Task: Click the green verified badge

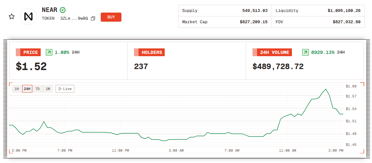Action: (63, 10)
